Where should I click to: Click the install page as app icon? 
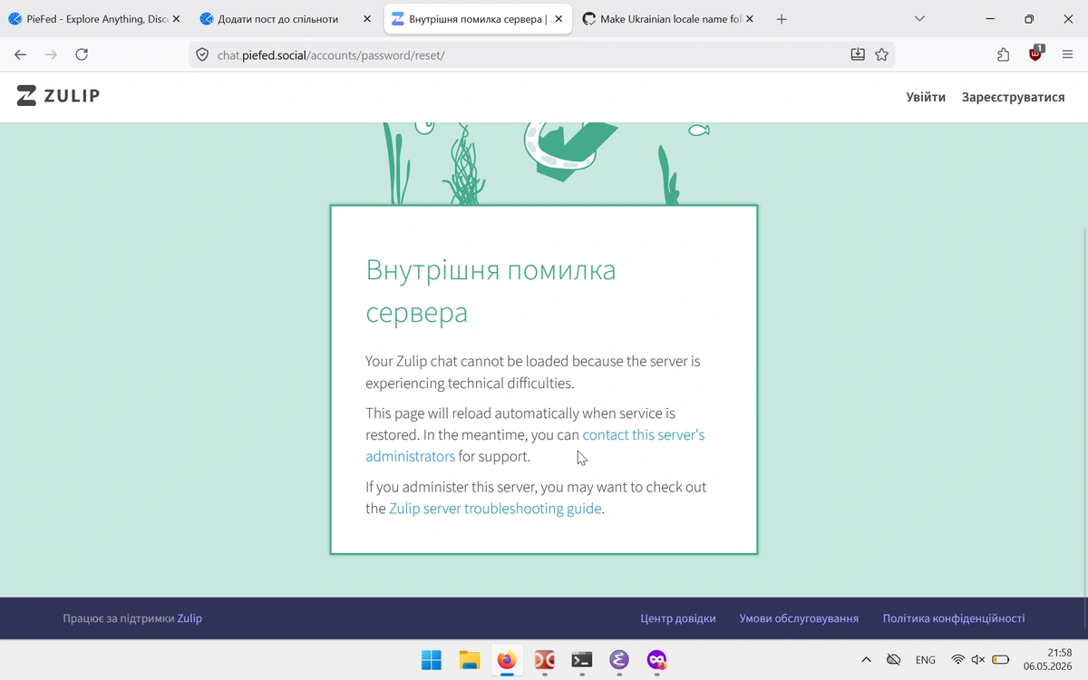point(858,55)
